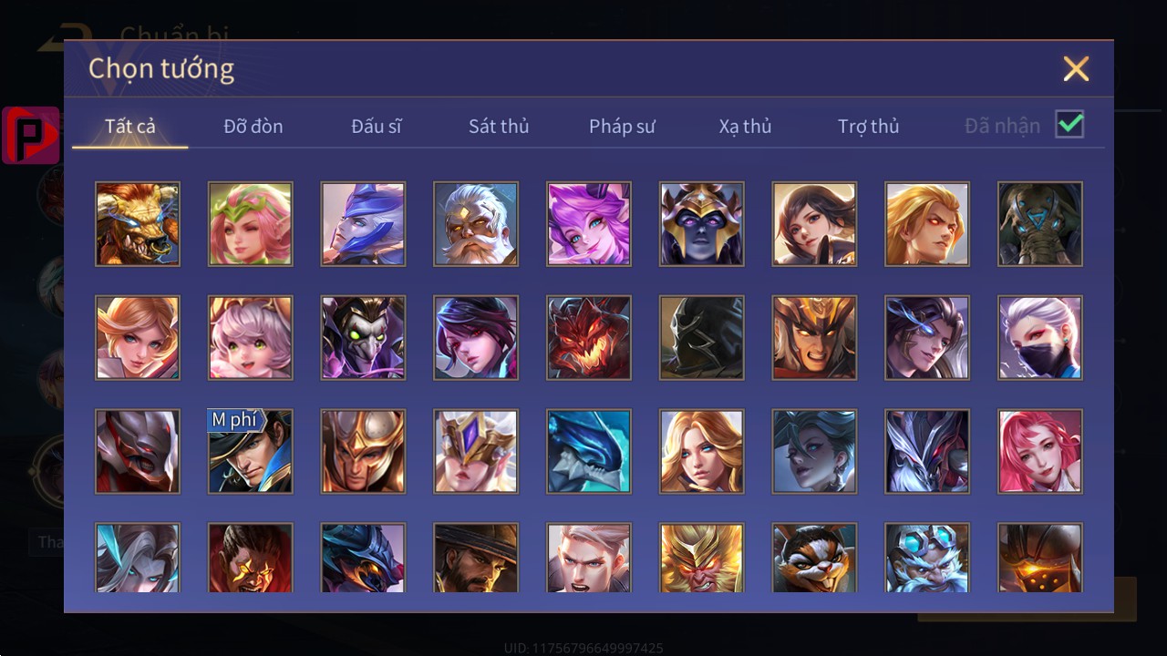Select the golden lion beast hero portrait
This screenshot has width=1167, height=656.
pyautogui.click(x=138, y=223)
